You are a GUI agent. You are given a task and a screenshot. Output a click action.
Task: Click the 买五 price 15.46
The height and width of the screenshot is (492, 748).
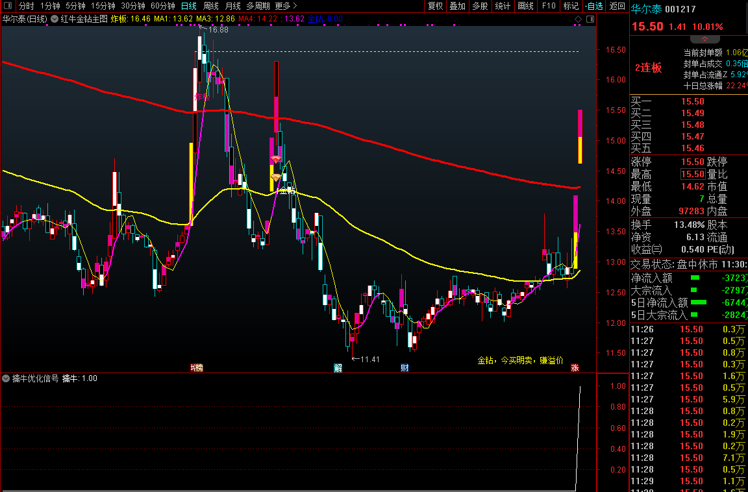[x=693, y=148]
